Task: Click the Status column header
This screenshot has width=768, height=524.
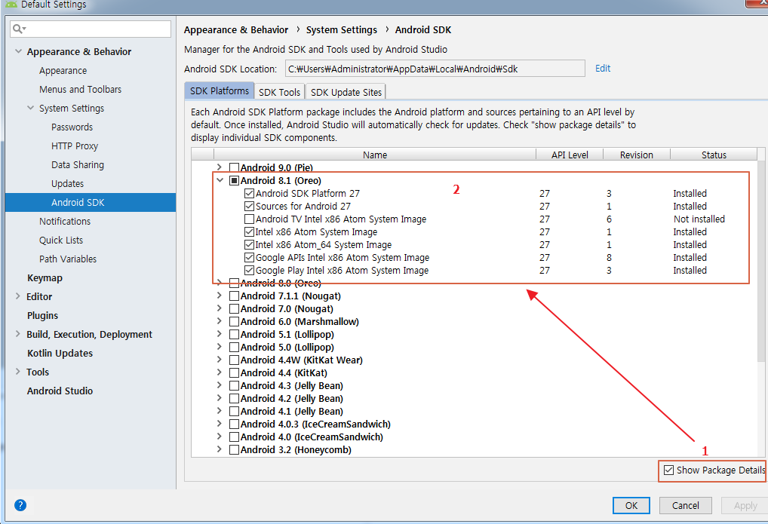Action: click(x=714, y=155)
